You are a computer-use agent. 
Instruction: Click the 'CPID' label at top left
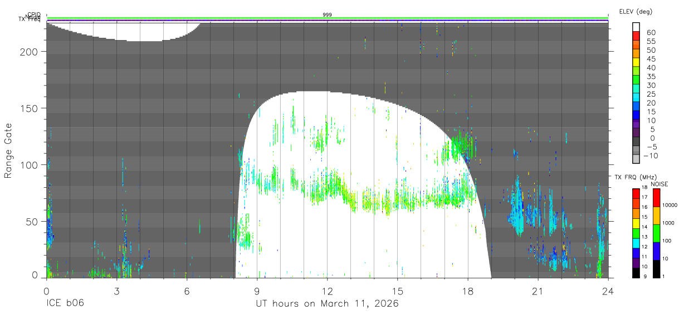click(34, 14)
